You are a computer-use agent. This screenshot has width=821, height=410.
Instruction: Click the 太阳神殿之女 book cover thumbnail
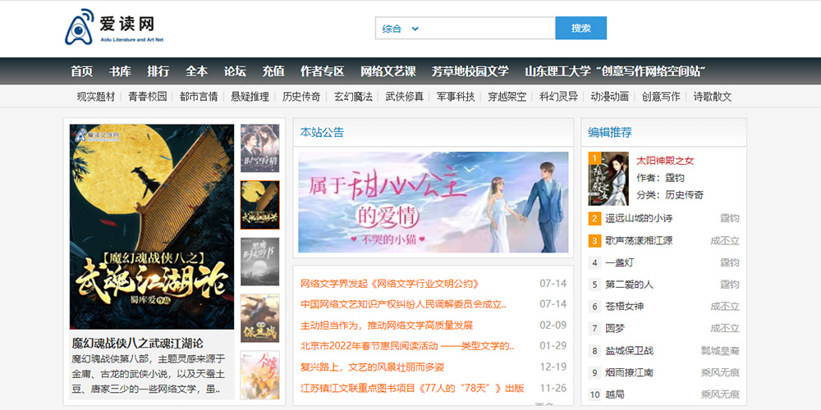[608, 179]
